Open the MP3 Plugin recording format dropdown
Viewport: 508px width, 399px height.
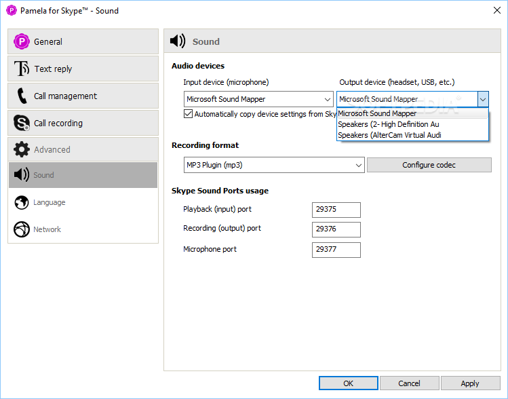(274, 165)
